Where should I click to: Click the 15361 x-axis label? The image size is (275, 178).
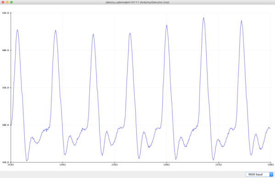tap(11, 165)
